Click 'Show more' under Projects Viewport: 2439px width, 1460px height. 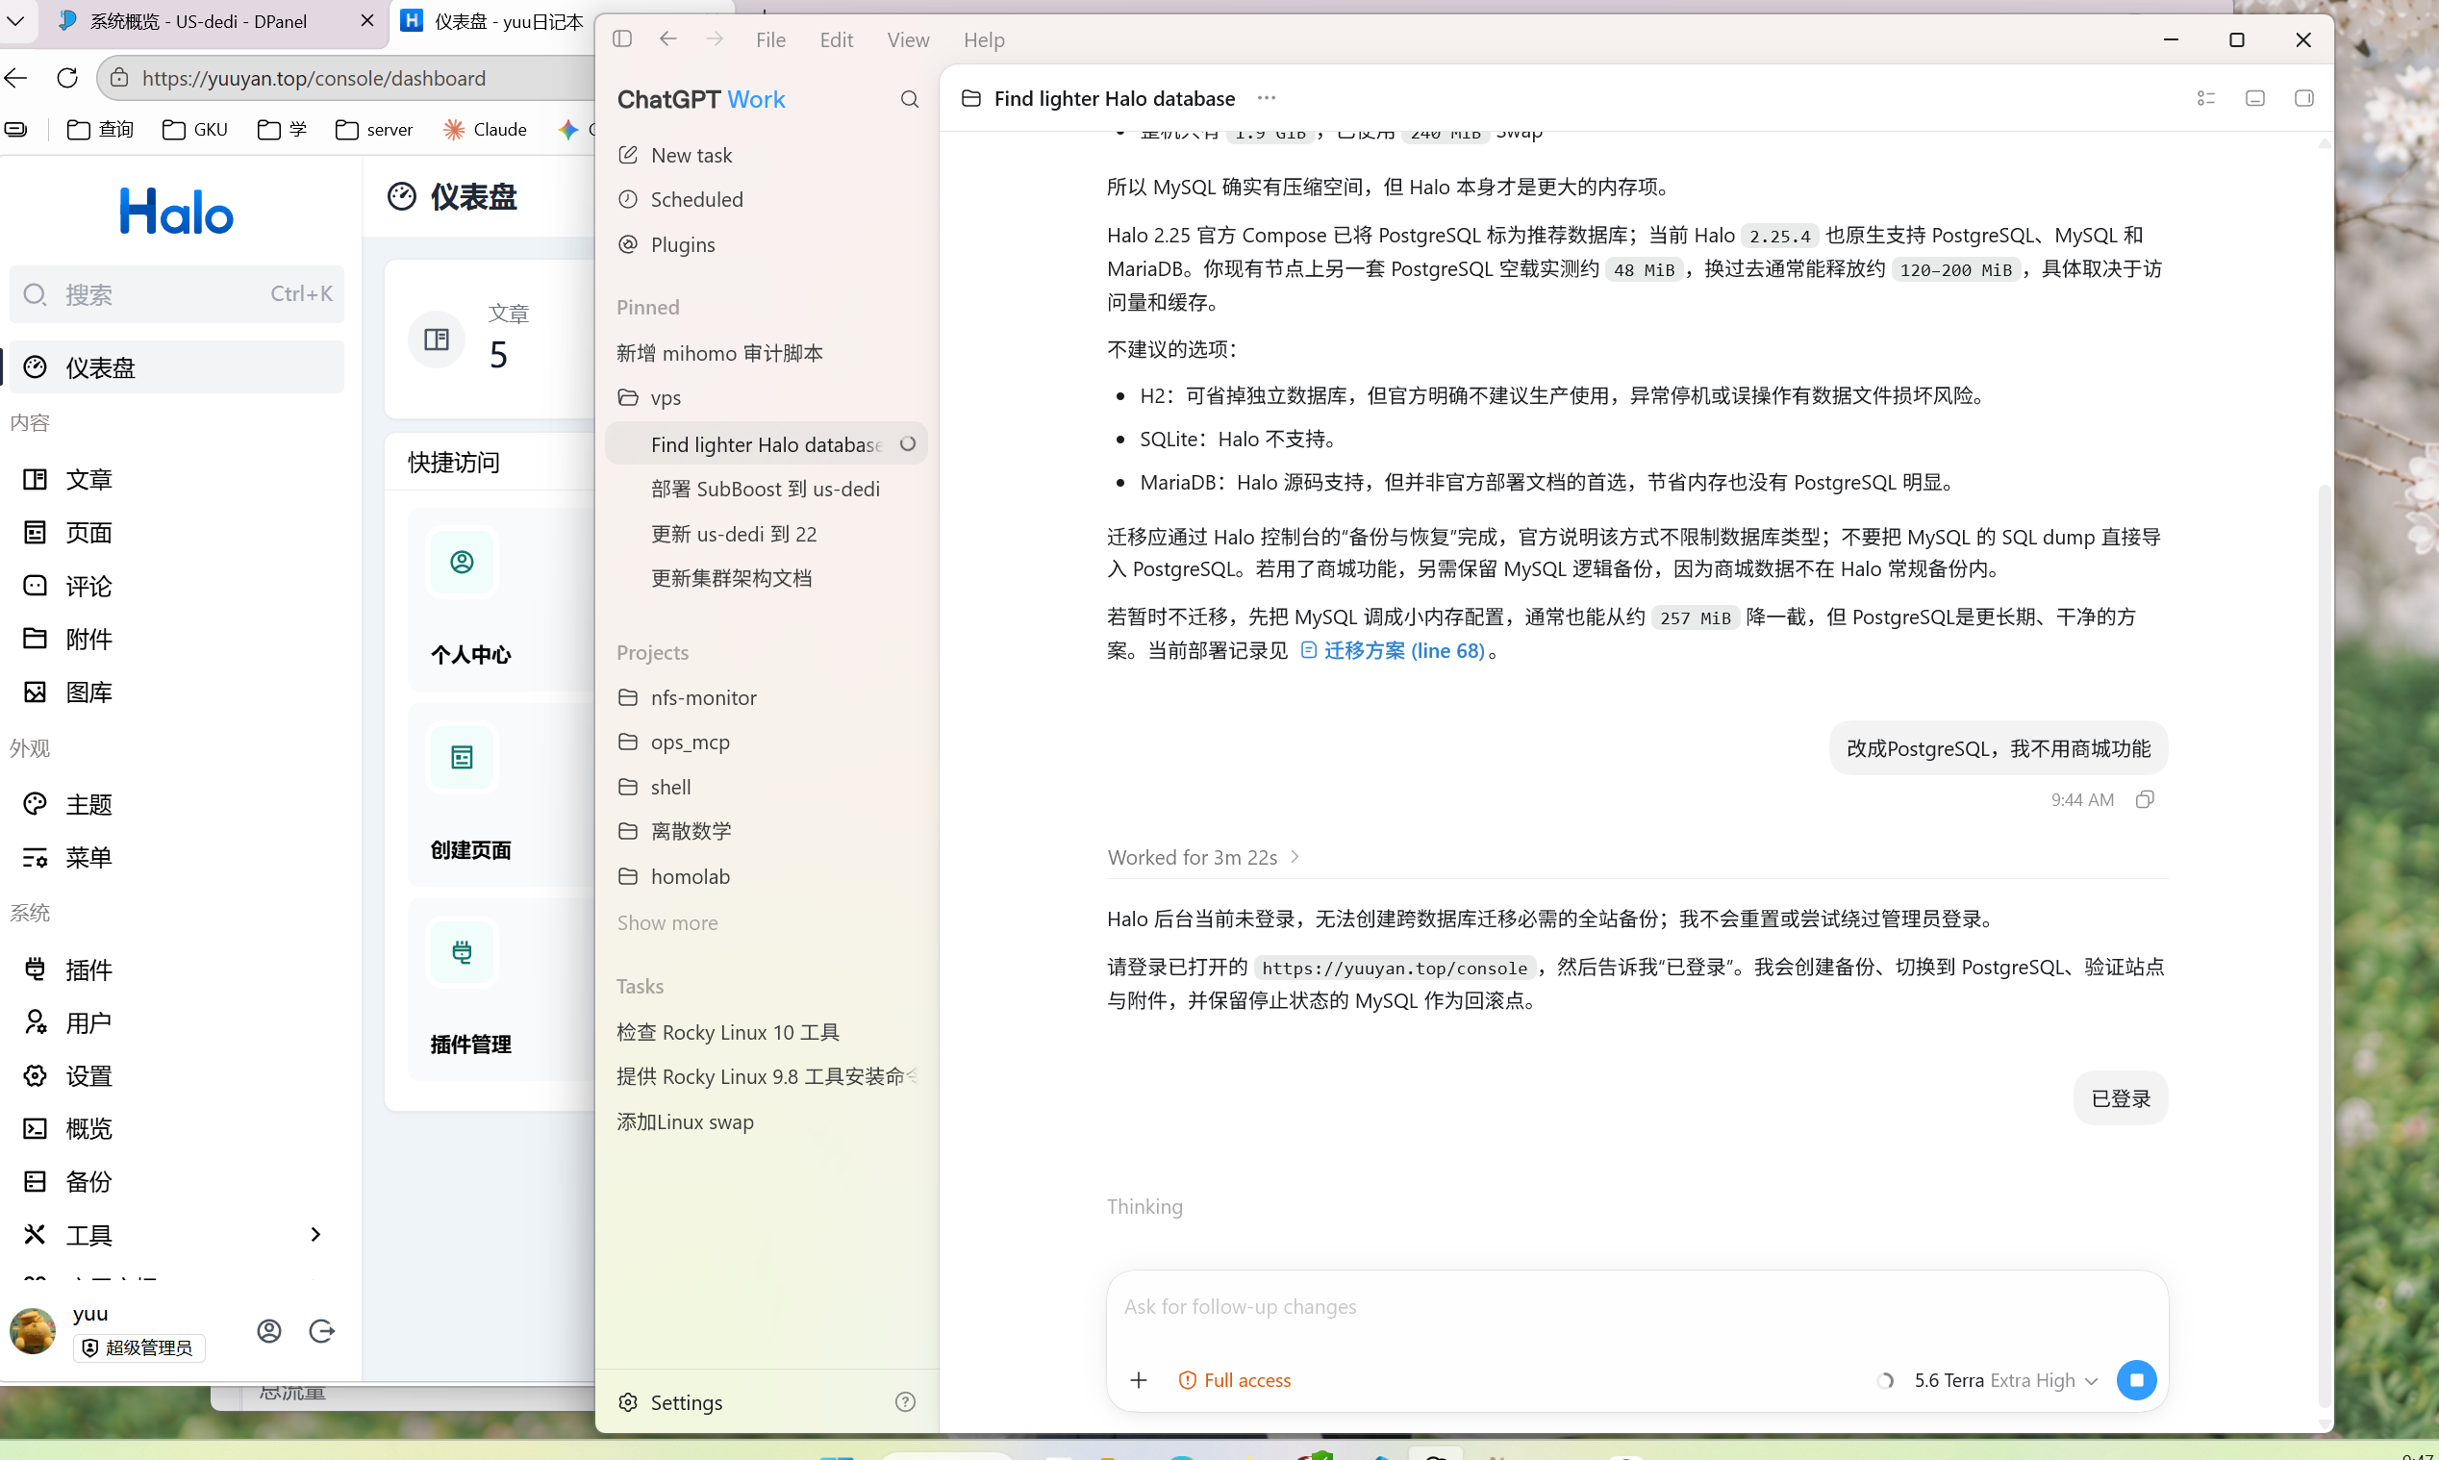[x=666, y=922]
